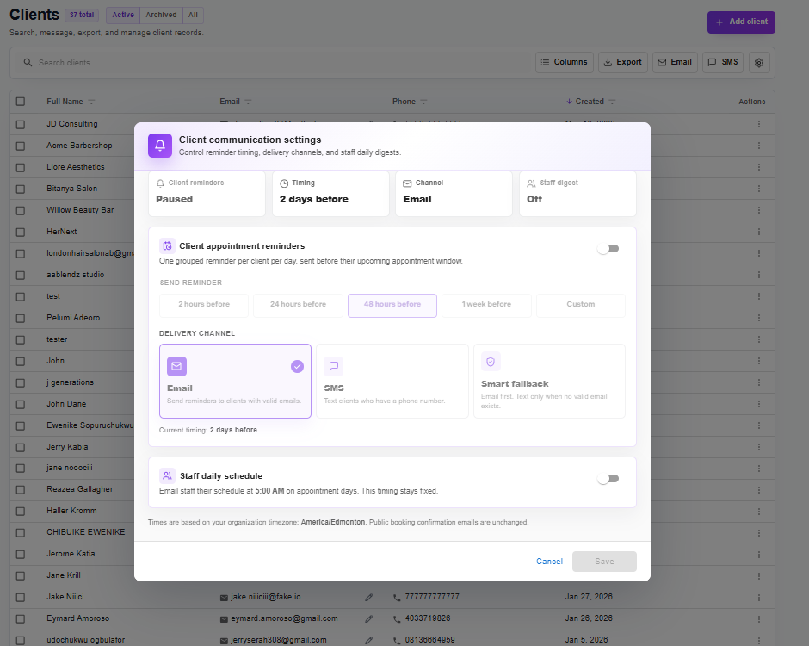Screen dimensions: 809x646
Task: Click the search magnifier icon
Action: (28, 63)
